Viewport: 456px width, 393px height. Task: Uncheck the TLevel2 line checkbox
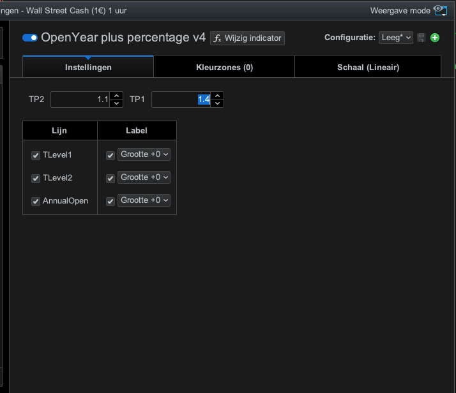point(36,178)
